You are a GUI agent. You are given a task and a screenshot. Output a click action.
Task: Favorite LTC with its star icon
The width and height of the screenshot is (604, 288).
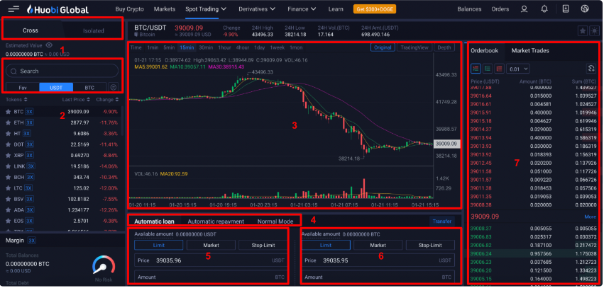click(8, 188)
